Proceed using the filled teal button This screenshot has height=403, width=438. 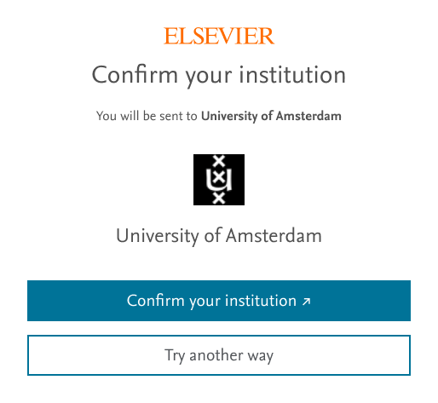click(219, 301)
